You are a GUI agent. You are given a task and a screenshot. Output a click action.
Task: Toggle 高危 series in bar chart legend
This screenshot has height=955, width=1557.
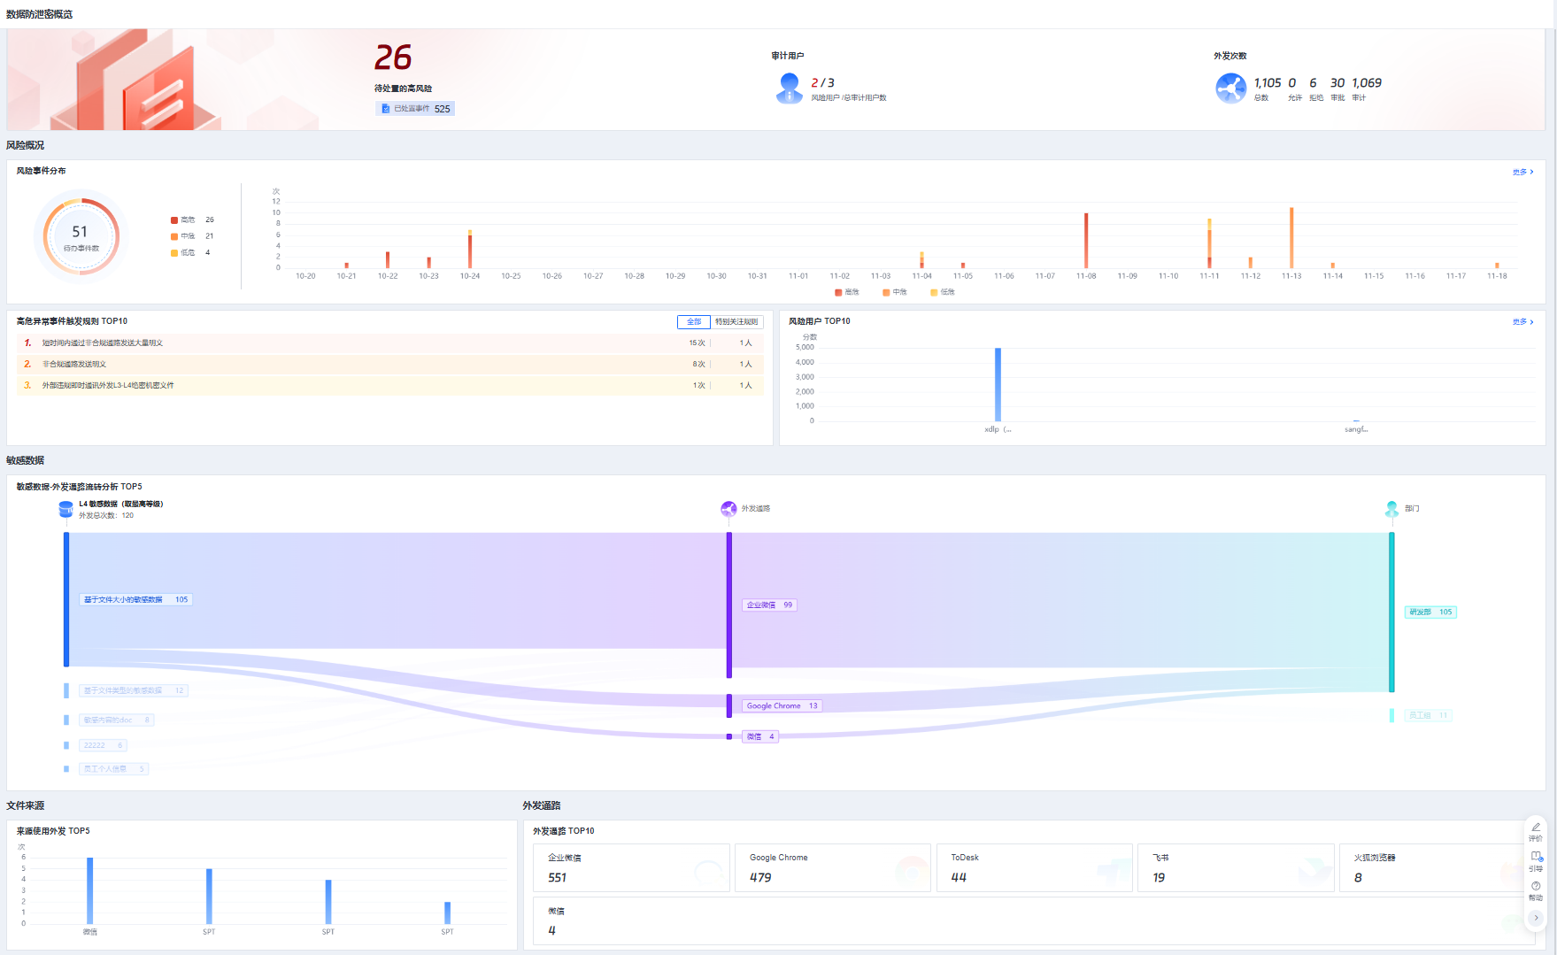[x=846, y=292]
